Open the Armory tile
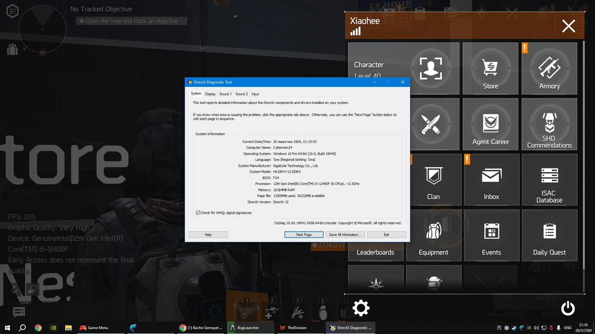The height and width of the screenshot is (334, 595). (x=549, y=67)
